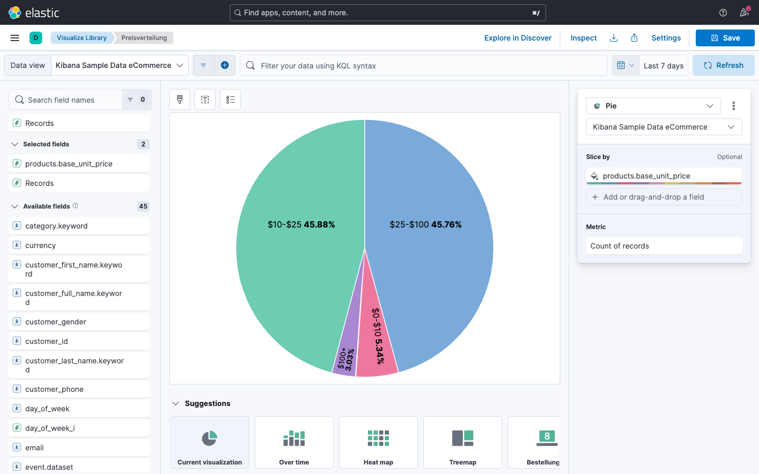Image resolution: width=759 pixels, height=474 pixels.
Task: Open the legend settings icon
Action: point(230,100)
